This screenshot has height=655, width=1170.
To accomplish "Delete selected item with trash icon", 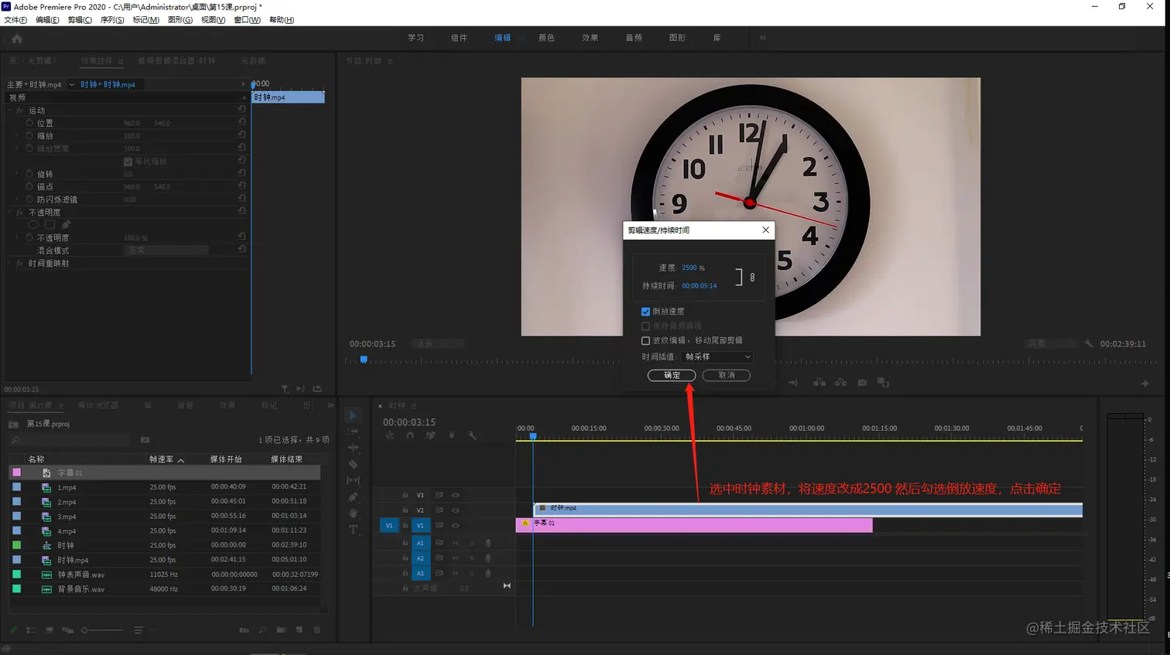I will click(x=317, y=630).
